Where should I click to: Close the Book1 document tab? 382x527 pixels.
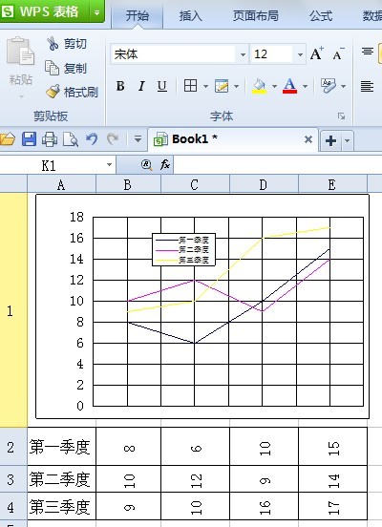[308, 139]
